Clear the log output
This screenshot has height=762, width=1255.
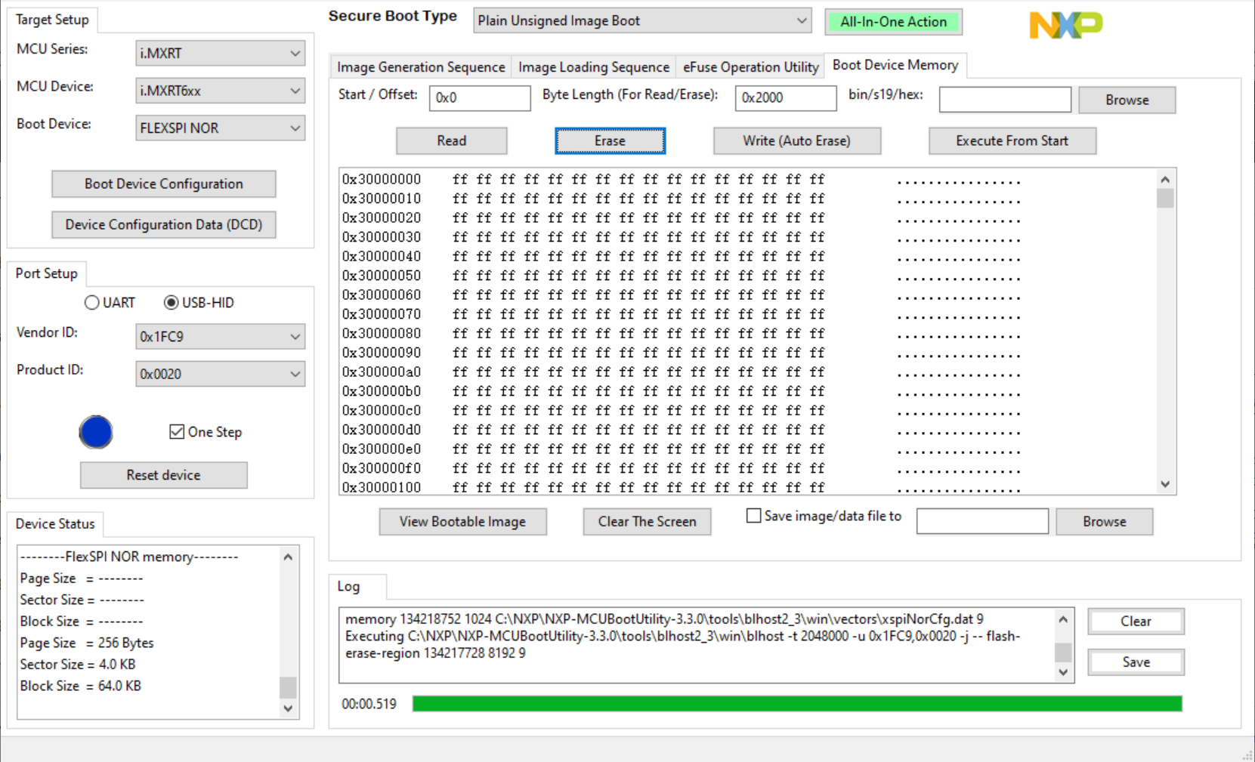[1136, 622]
